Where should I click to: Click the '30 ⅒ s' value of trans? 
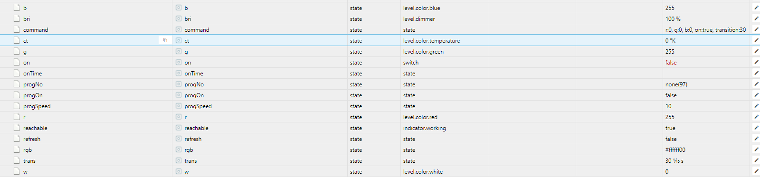click(x=674, y=161)
